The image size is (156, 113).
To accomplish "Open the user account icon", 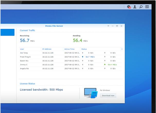I will [135, 7].
